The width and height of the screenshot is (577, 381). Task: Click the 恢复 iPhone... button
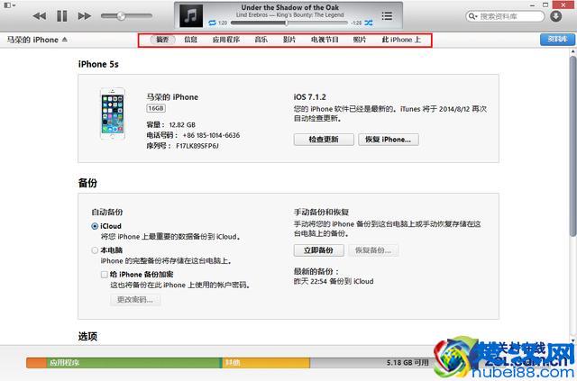click(x=389, y=140)
